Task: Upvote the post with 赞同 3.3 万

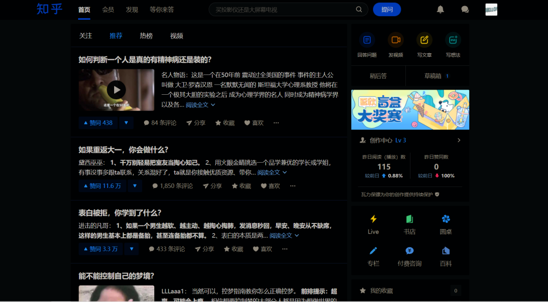Action: coord(100,249)
